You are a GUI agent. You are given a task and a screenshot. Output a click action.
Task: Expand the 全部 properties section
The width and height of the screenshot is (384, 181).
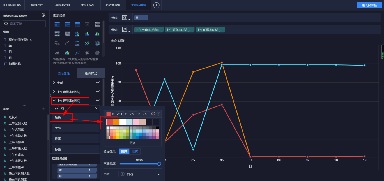tap(54, 83)
